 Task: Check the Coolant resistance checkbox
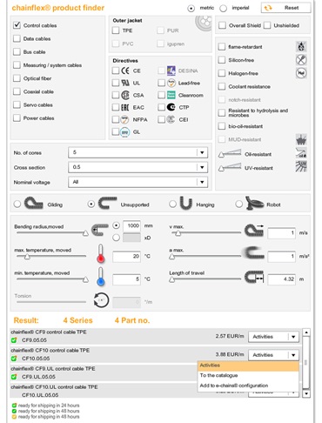pyautogui.click(x=222, y=86)
